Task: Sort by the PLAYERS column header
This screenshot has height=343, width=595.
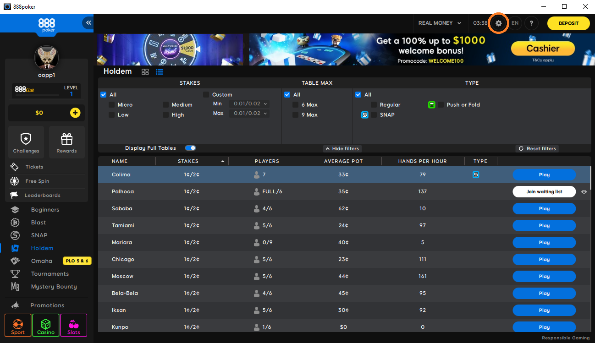Action: pyautogui.click(x=267, y=161)
